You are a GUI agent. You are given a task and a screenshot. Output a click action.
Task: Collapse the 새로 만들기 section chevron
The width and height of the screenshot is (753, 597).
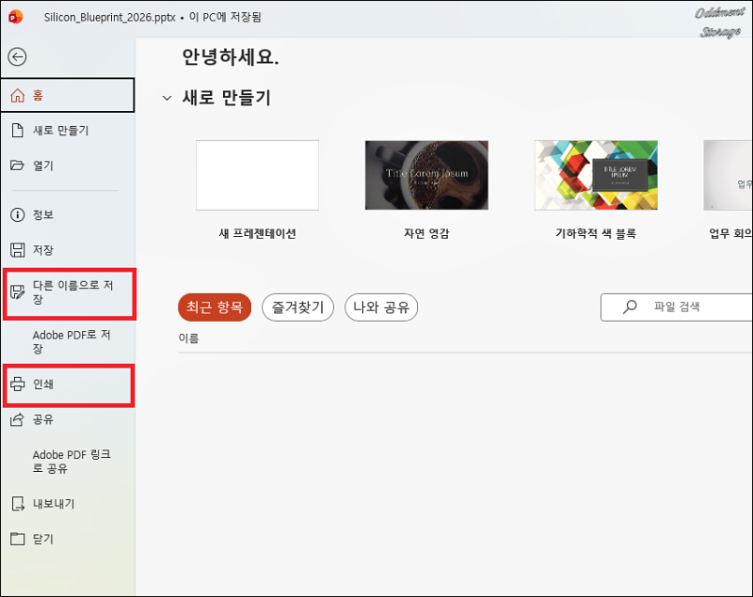click(x=167, y=99)
